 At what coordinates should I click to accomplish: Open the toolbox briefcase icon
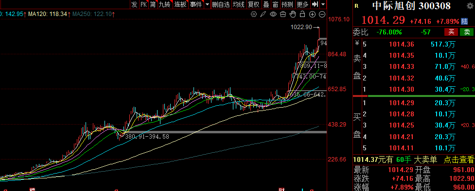[x=283, y=14]
